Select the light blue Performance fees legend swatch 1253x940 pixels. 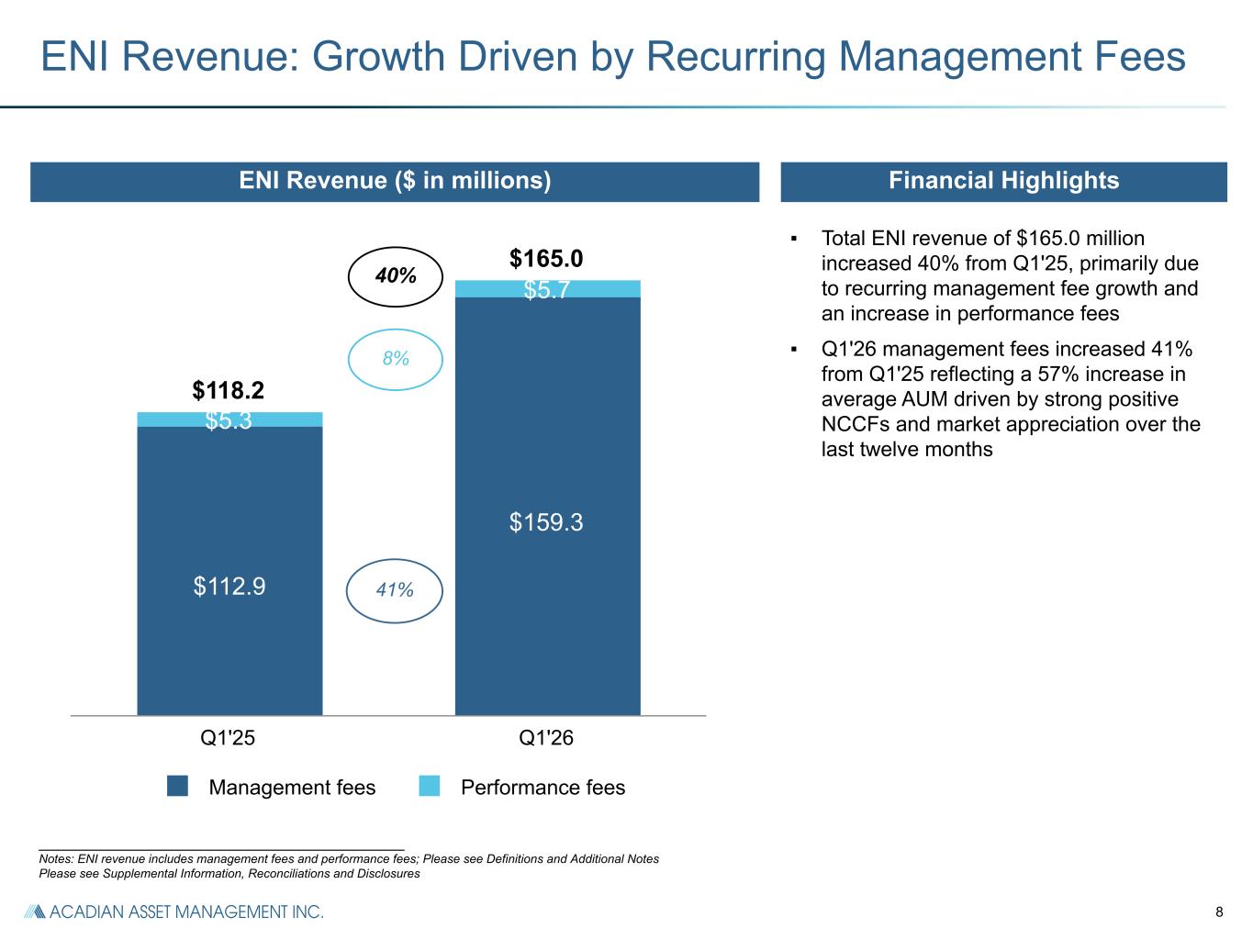pyautogui.click(x=429, y=786)
